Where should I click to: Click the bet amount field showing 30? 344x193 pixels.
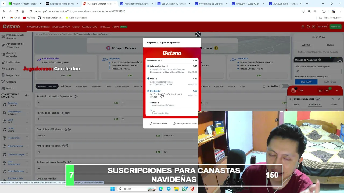pyautogui.click(x=318, y=72)
